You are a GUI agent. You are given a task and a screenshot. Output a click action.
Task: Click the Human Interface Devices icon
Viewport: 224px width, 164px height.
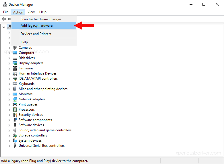click(x=15, y=74)
